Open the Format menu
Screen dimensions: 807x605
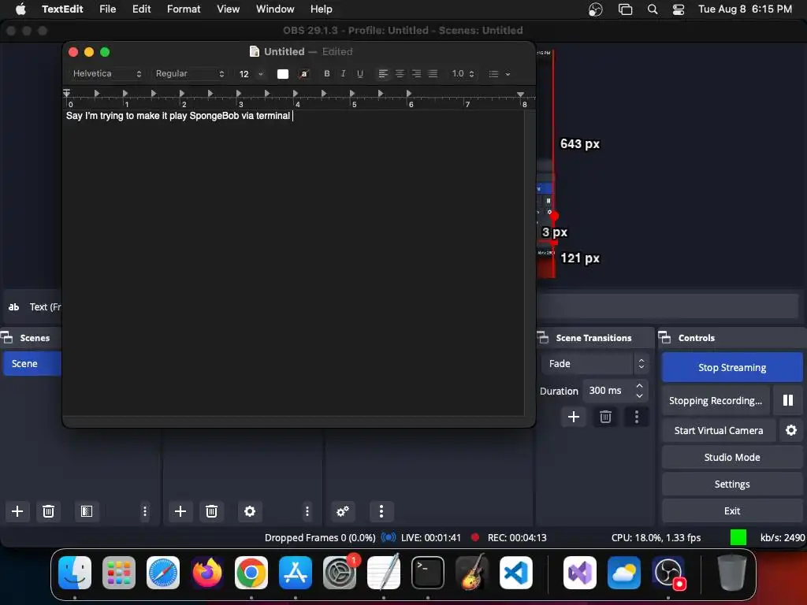(184, 9)
